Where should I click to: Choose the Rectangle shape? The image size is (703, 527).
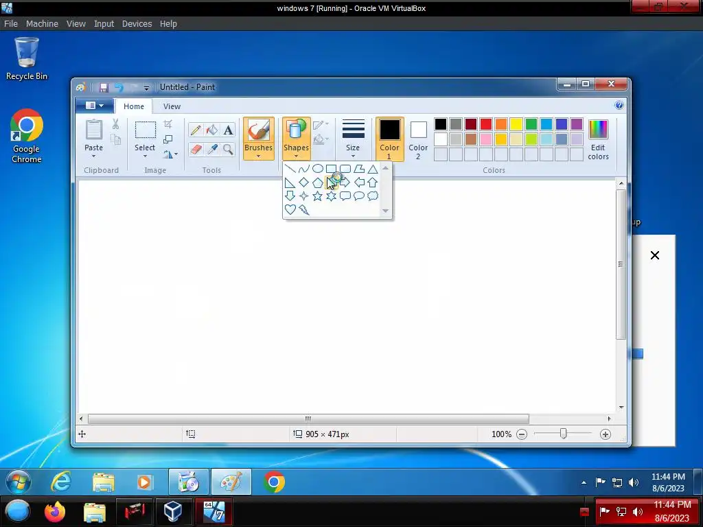click(332, 169)
